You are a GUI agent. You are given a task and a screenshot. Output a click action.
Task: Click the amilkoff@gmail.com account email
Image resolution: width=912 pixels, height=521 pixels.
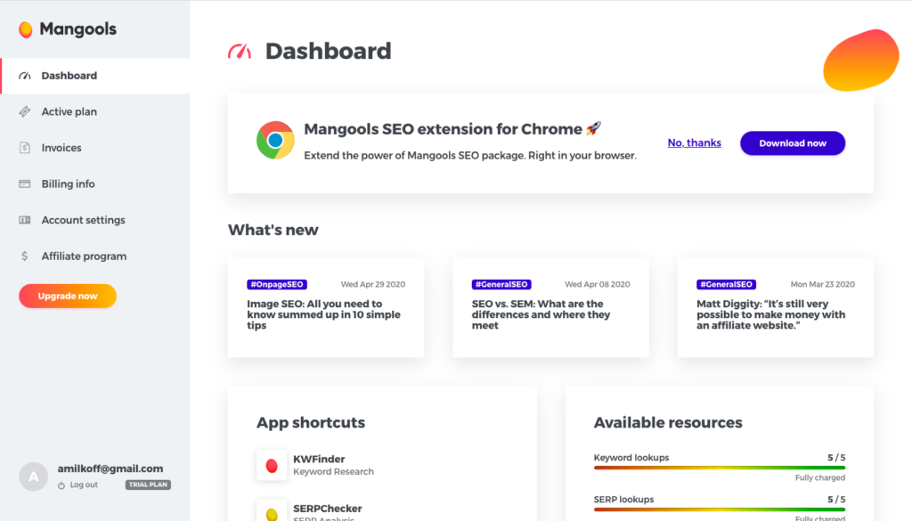coord(110,468)
